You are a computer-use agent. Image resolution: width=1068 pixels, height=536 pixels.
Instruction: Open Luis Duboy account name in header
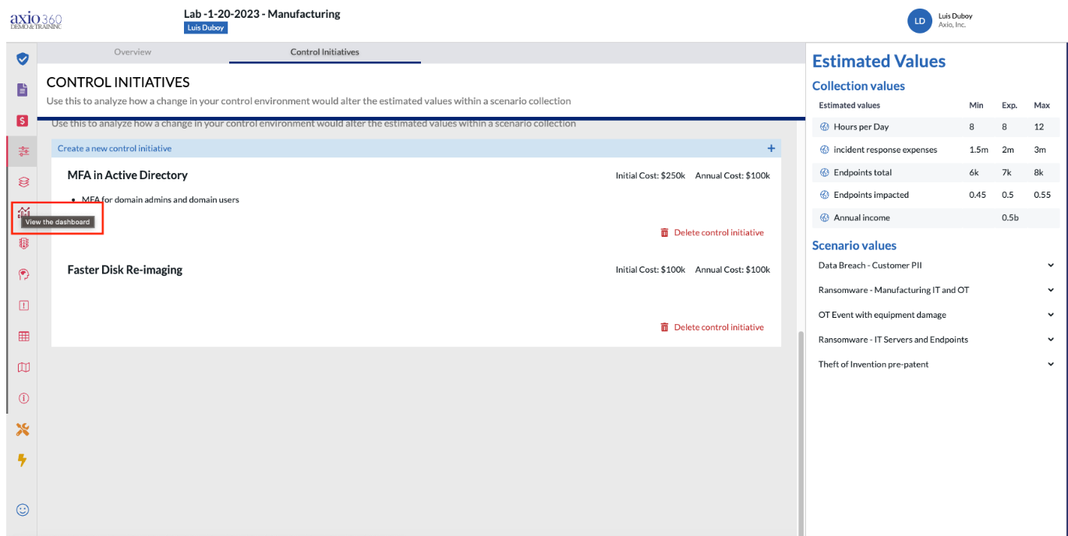point(955,16)
